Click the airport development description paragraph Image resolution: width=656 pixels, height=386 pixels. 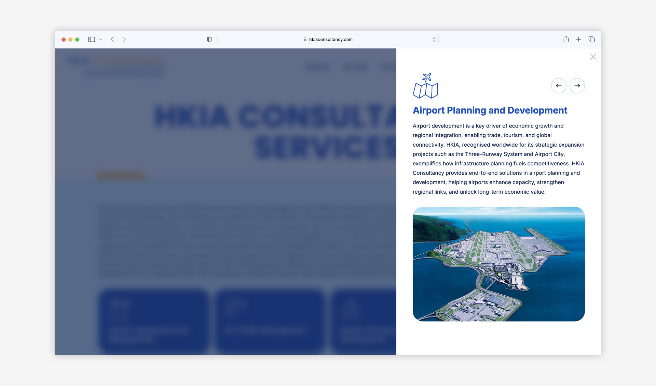tap(498, 159)
